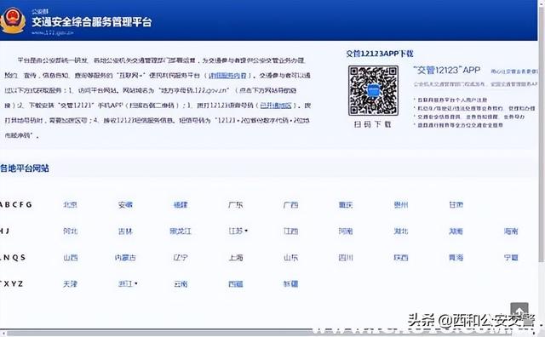The width and height of the screenshot is (545, 337).
Task: Open the 吉林 platform link
Action: [125, 231]
